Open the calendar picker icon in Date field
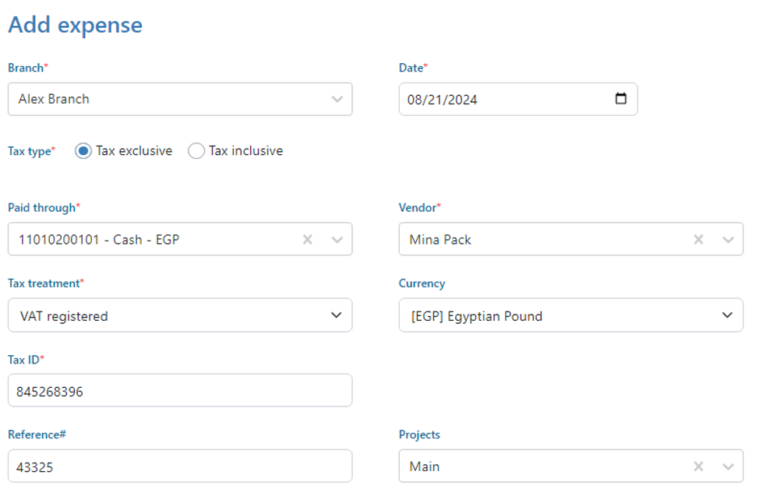Image resolution: width=759 pixels, height=496 pixels. pos(620,100)
